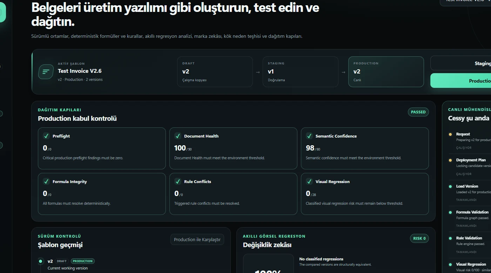Click the v2 timeline dot in Şablon geçmişi
Screen dimensions: 491x273
point(41,261)
